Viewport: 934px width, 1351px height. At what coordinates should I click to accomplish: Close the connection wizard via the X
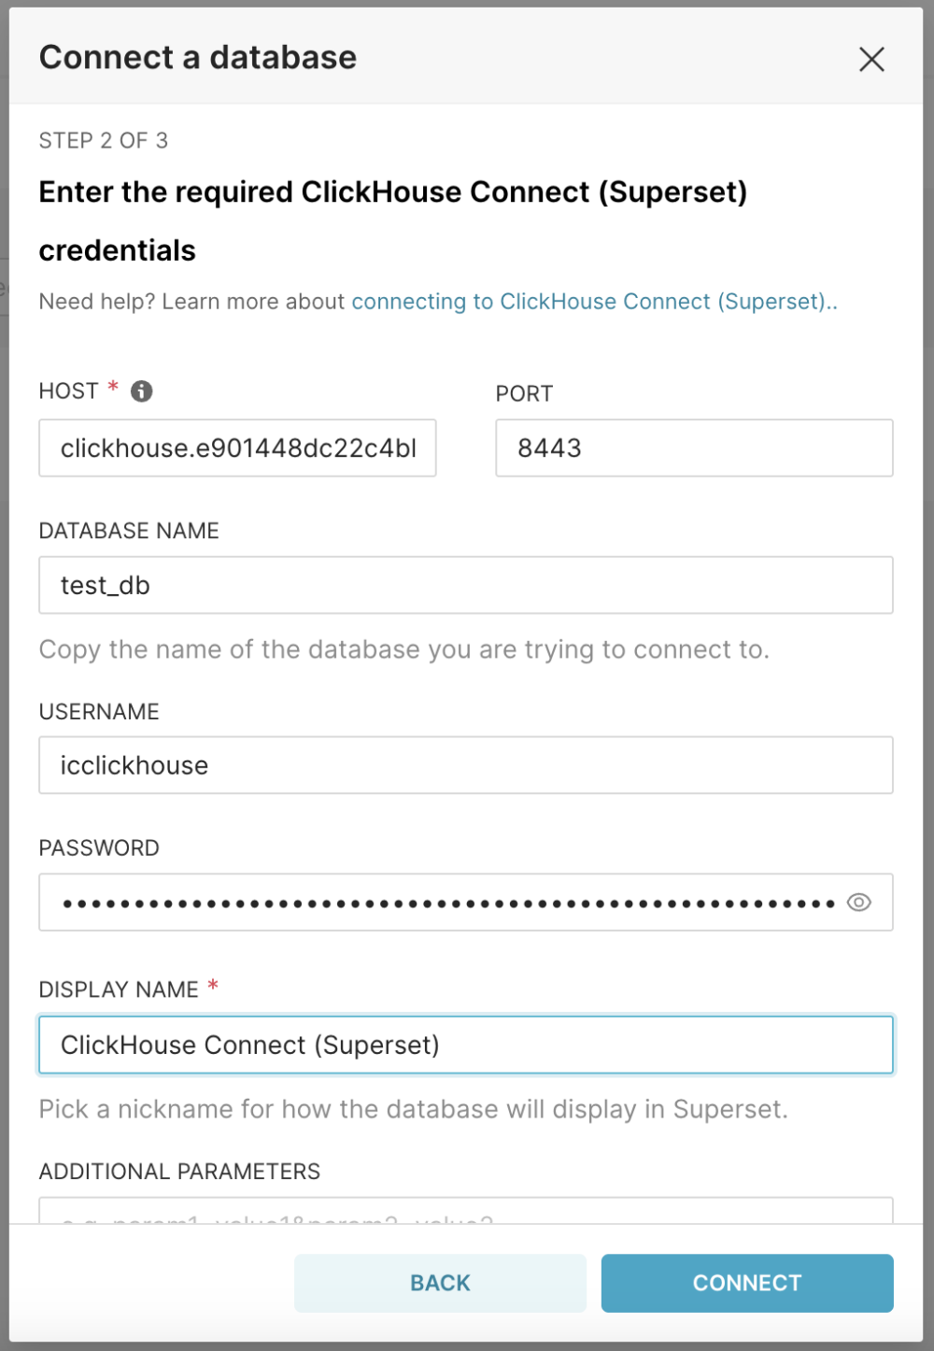click(871, 59)
